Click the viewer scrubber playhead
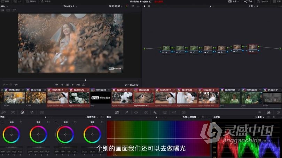This screenshot has height=158, width=282. 86,80
